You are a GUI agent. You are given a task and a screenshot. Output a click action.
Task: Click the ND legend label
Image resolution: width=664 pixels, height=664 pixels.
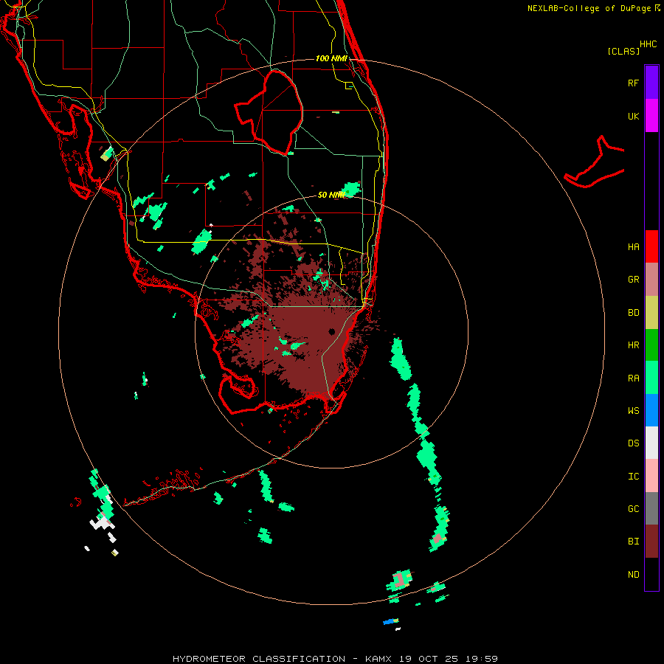[633, 575]
